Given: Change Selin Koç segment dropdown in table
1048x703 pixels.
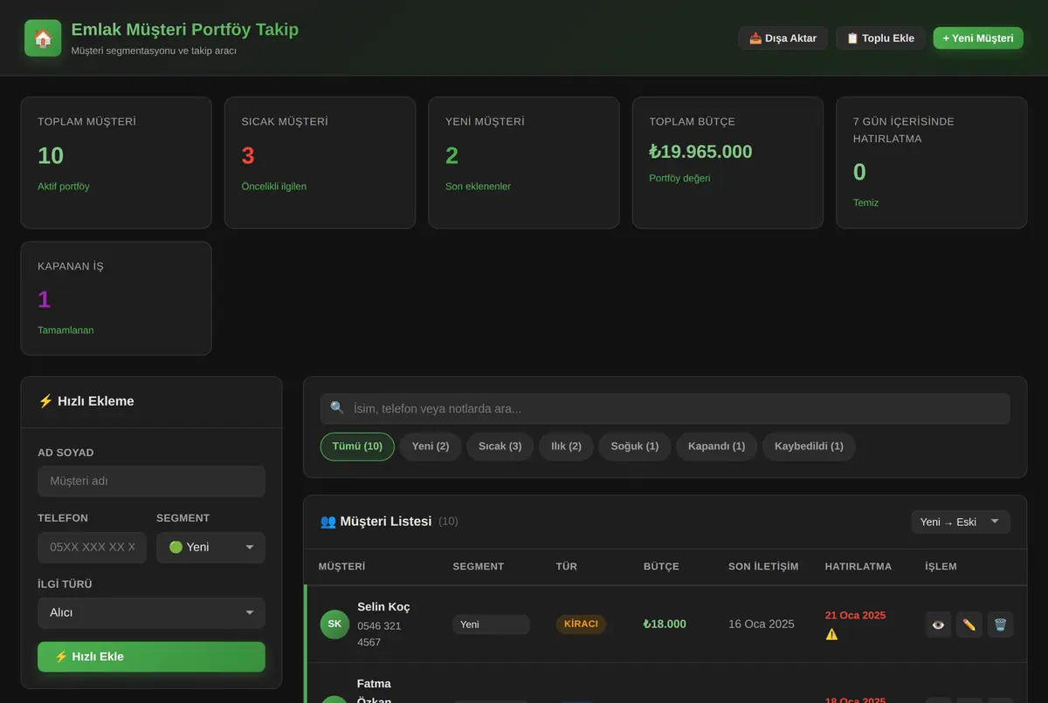Looking at the screenshot, I should (x=491, y=625).
